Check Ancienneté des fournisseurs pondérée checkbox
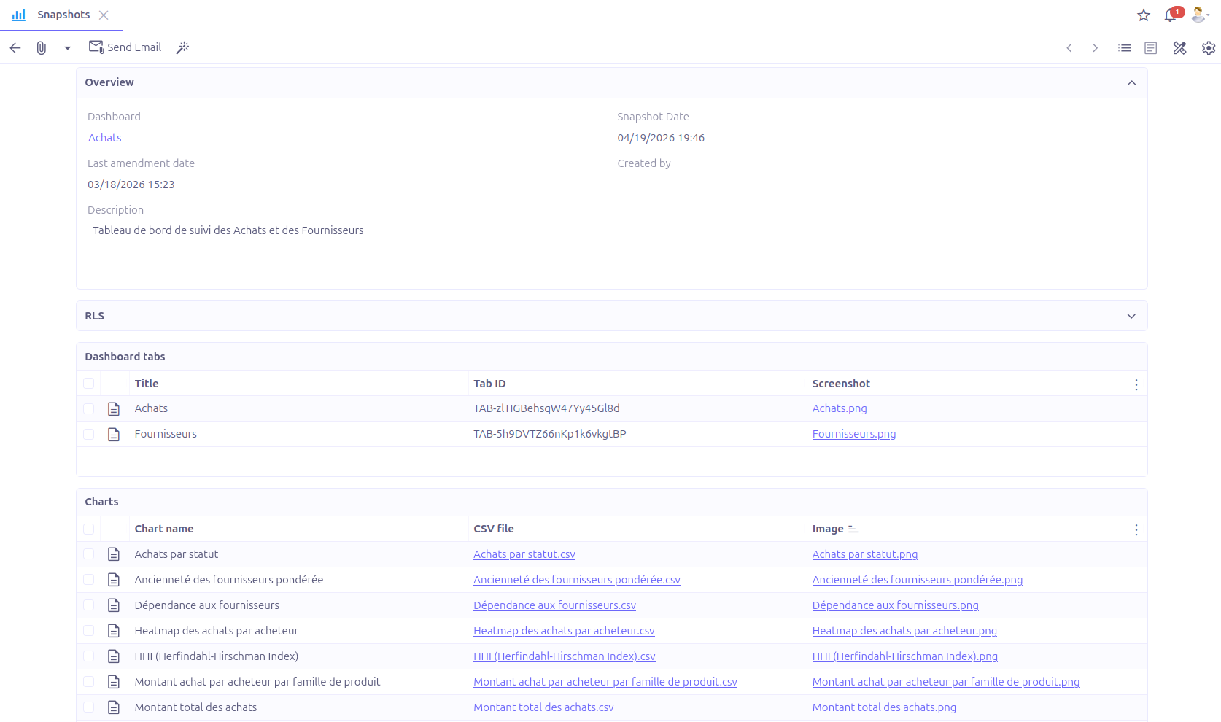Viewport: 1221px width, 722px height. click(x=89, y=580)
